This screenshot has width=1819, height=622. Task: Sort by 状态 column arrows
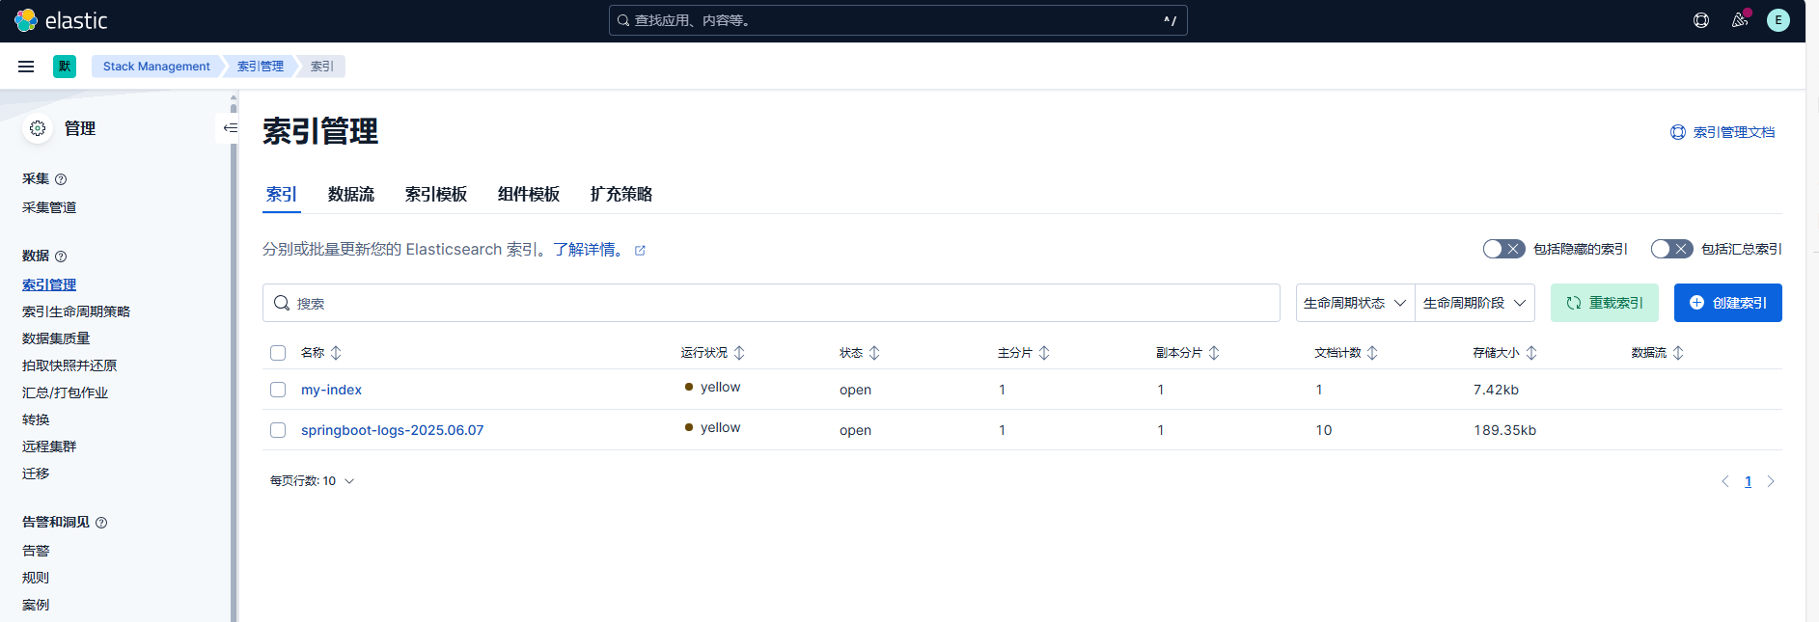pos(874,353)
